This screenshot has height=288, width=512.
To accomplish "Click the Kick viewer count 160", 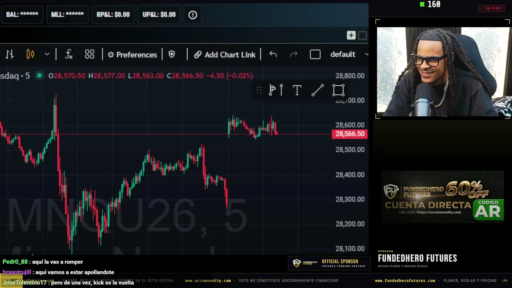I will coord(430,4).
